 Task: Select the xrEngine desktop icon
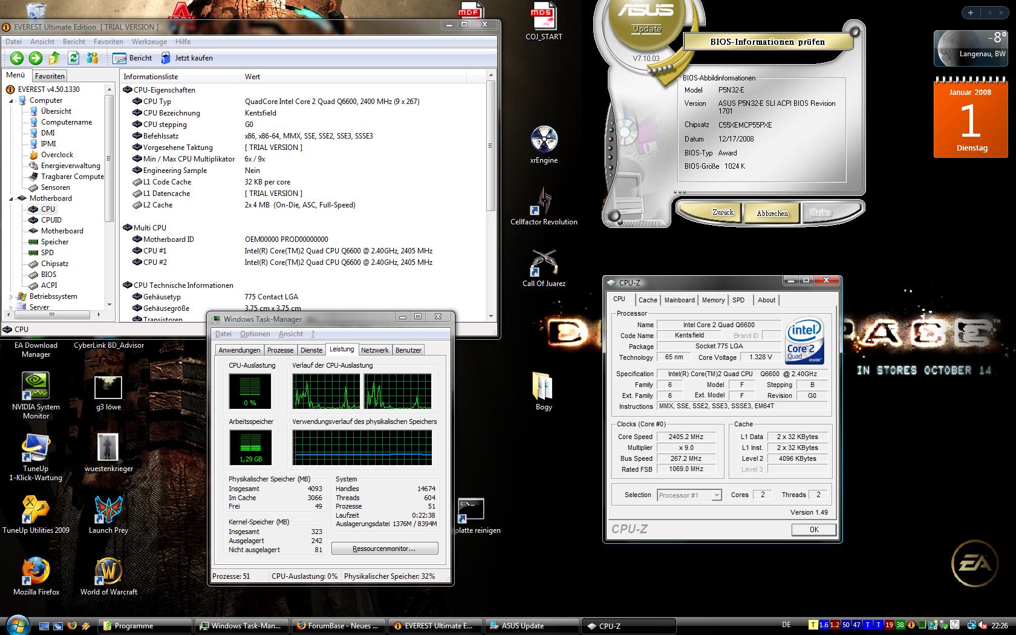(544, 145)
